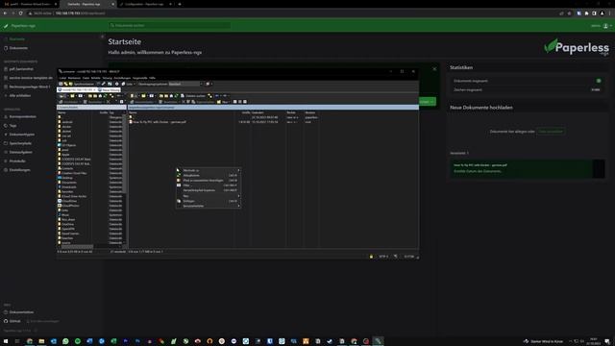Open the weather widget in the taskbar

coord(544,341)
